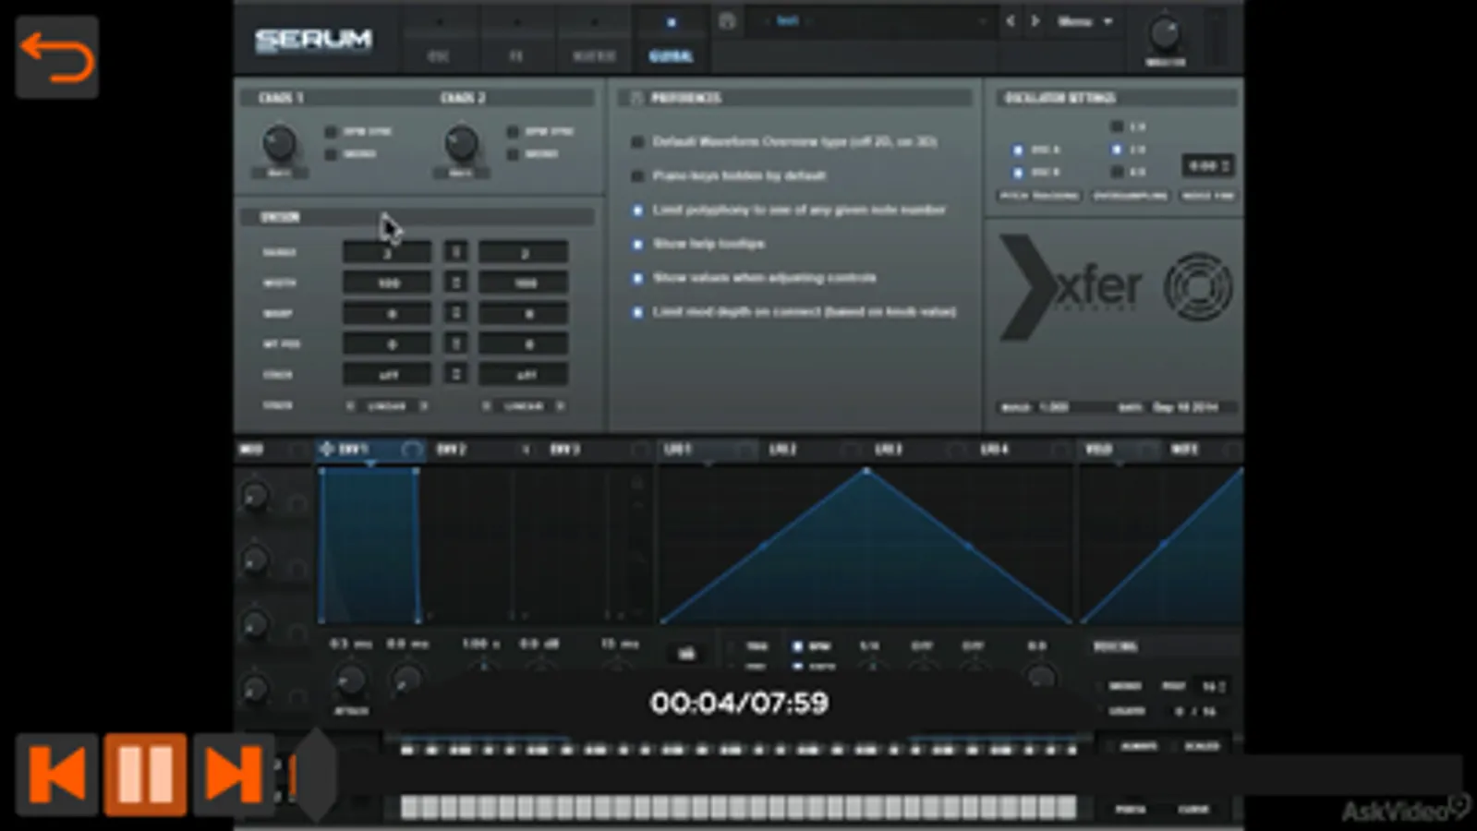1477x831 pixels.
Task: Uncheck Show values when adjusting controls
Action: 637,278
